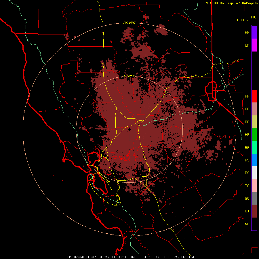Click the brown BI legend swatch
This screenshot has height=259, width=259.
tap(254, 211)
